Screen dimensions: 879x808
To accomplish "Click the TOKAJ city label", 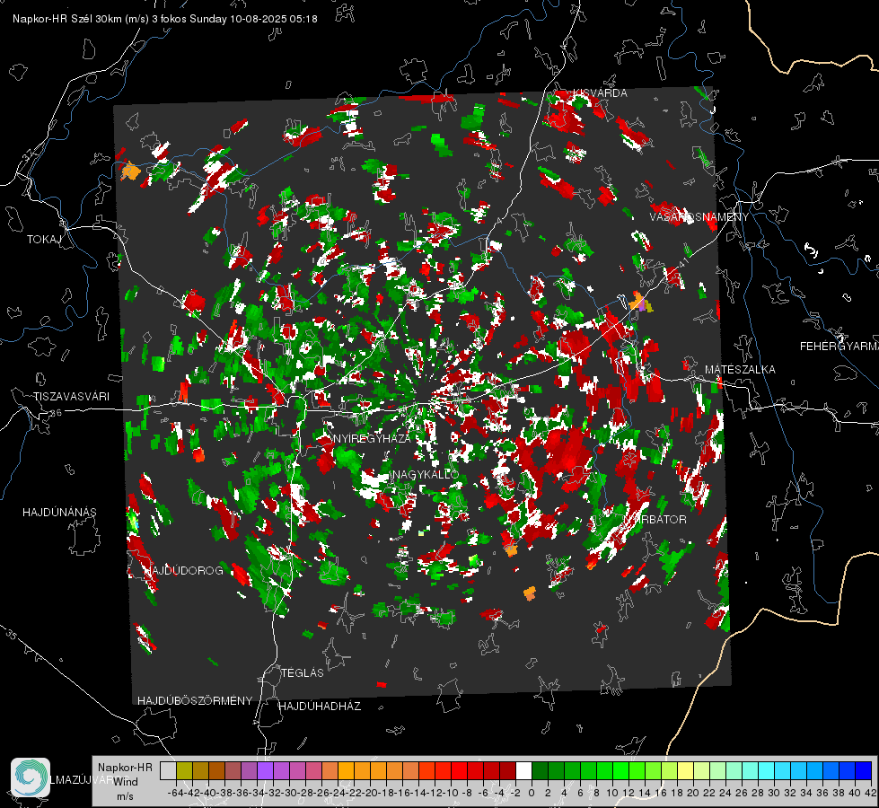I will [44, 240].
